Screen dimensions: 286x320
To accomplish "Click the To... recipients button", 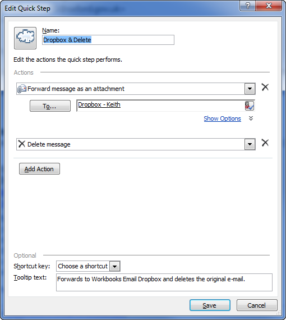I will tap(50, 106).
